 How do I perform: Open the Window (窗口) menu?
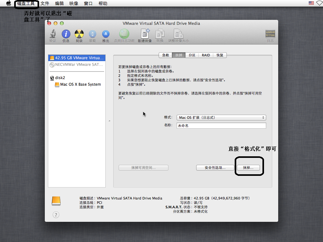88,3
